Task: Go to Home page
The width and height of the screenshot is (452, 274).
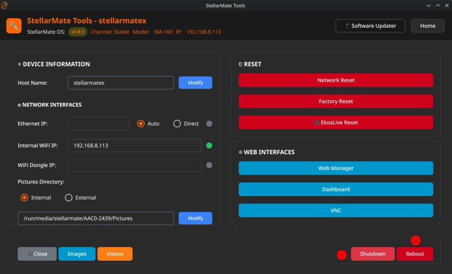Action: [427, 26]
